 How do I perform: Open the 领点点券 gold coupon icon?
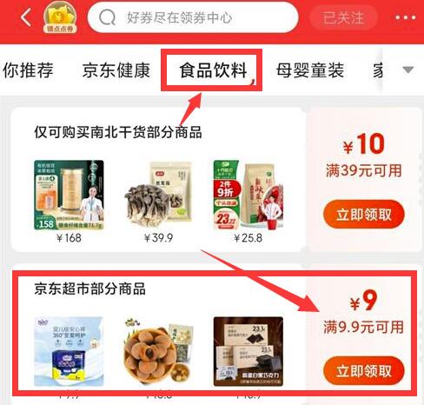click(60, 17)
